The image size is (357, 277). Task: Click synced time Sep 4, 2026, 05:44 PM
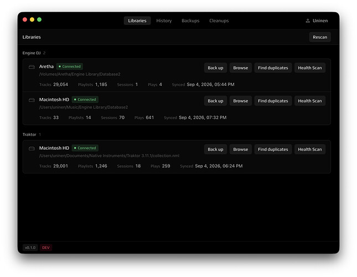point(210,84)
